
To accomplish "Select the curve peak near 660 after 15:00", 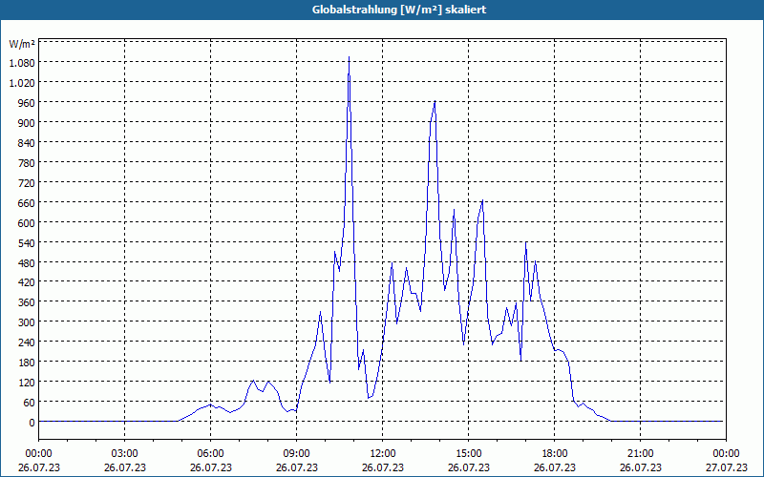I will pos(482,200).
